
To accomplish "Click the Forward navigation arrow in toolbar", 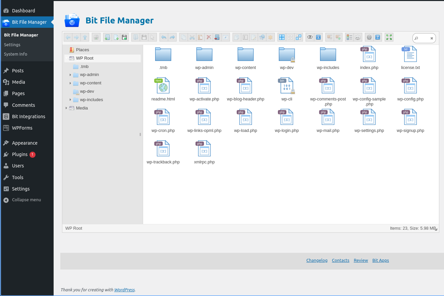I will click(76, 37).
